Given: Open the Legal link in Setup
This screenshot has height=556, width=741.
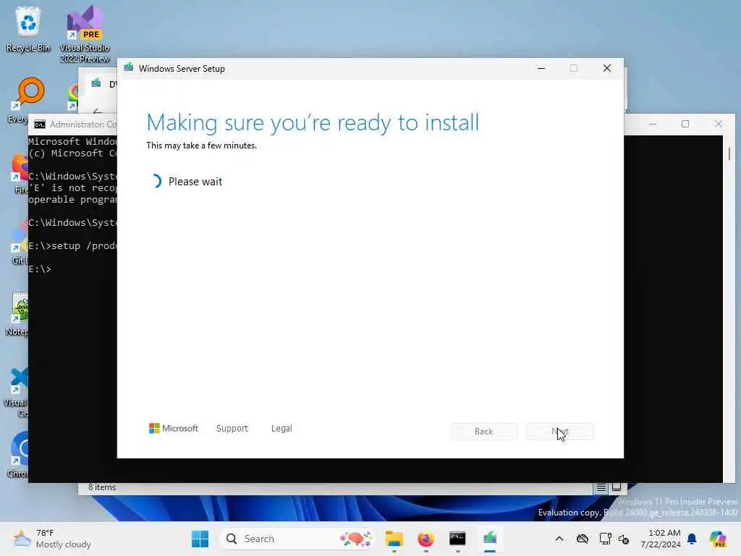Looking at the screenshot, I should coord(281,429).
